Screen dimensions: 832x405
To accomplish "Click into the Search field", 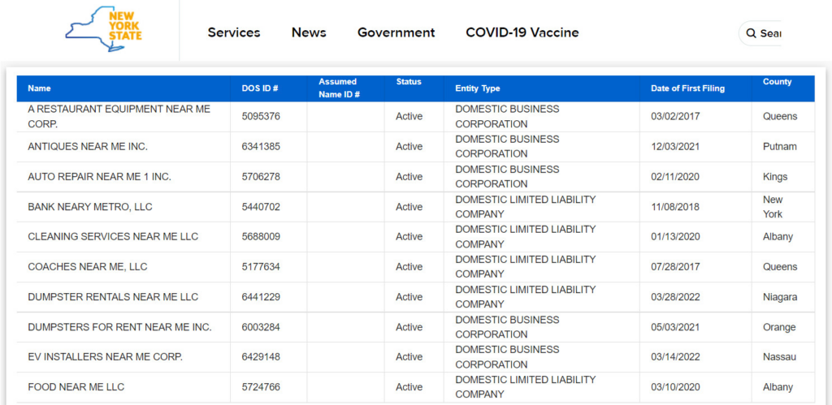I will (760, 33).
